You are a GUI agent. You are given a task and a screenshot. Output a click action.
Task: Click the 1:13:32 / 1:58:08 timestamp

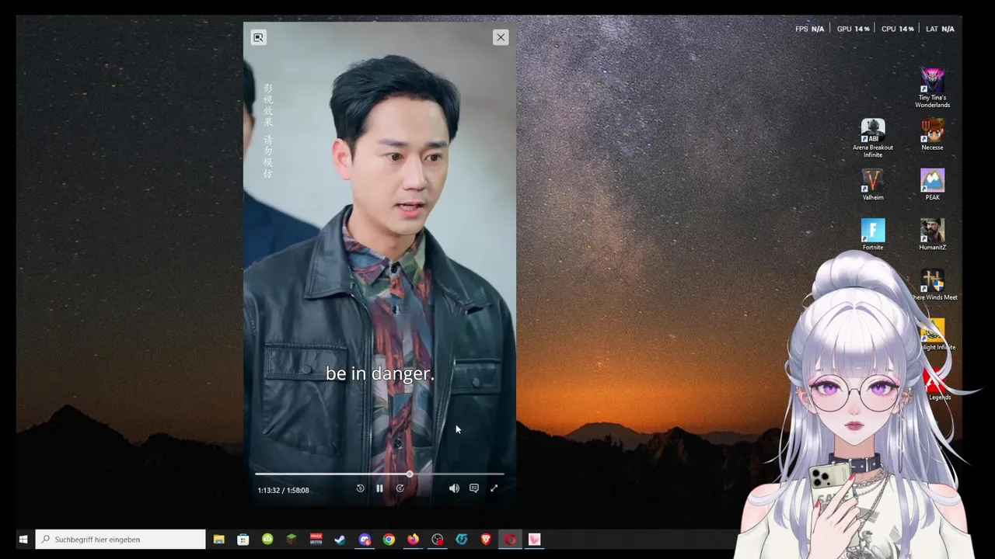pyautogui.click(x=284, y=490)
